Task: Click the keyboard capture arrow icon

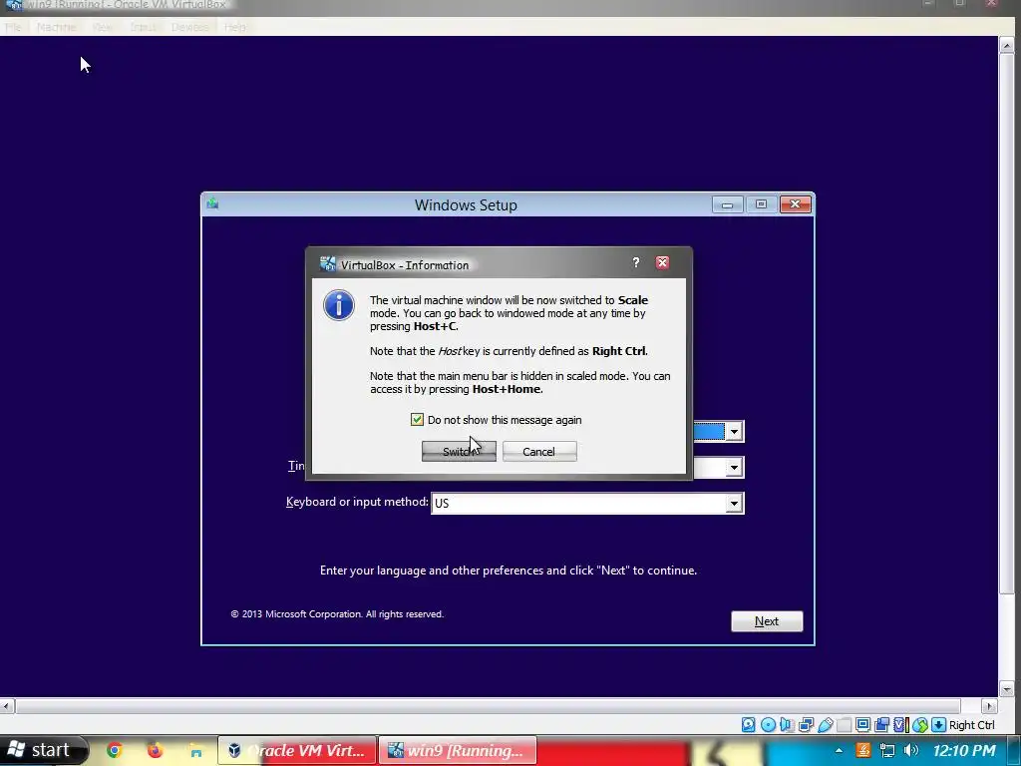Action: tap(939, 725)
